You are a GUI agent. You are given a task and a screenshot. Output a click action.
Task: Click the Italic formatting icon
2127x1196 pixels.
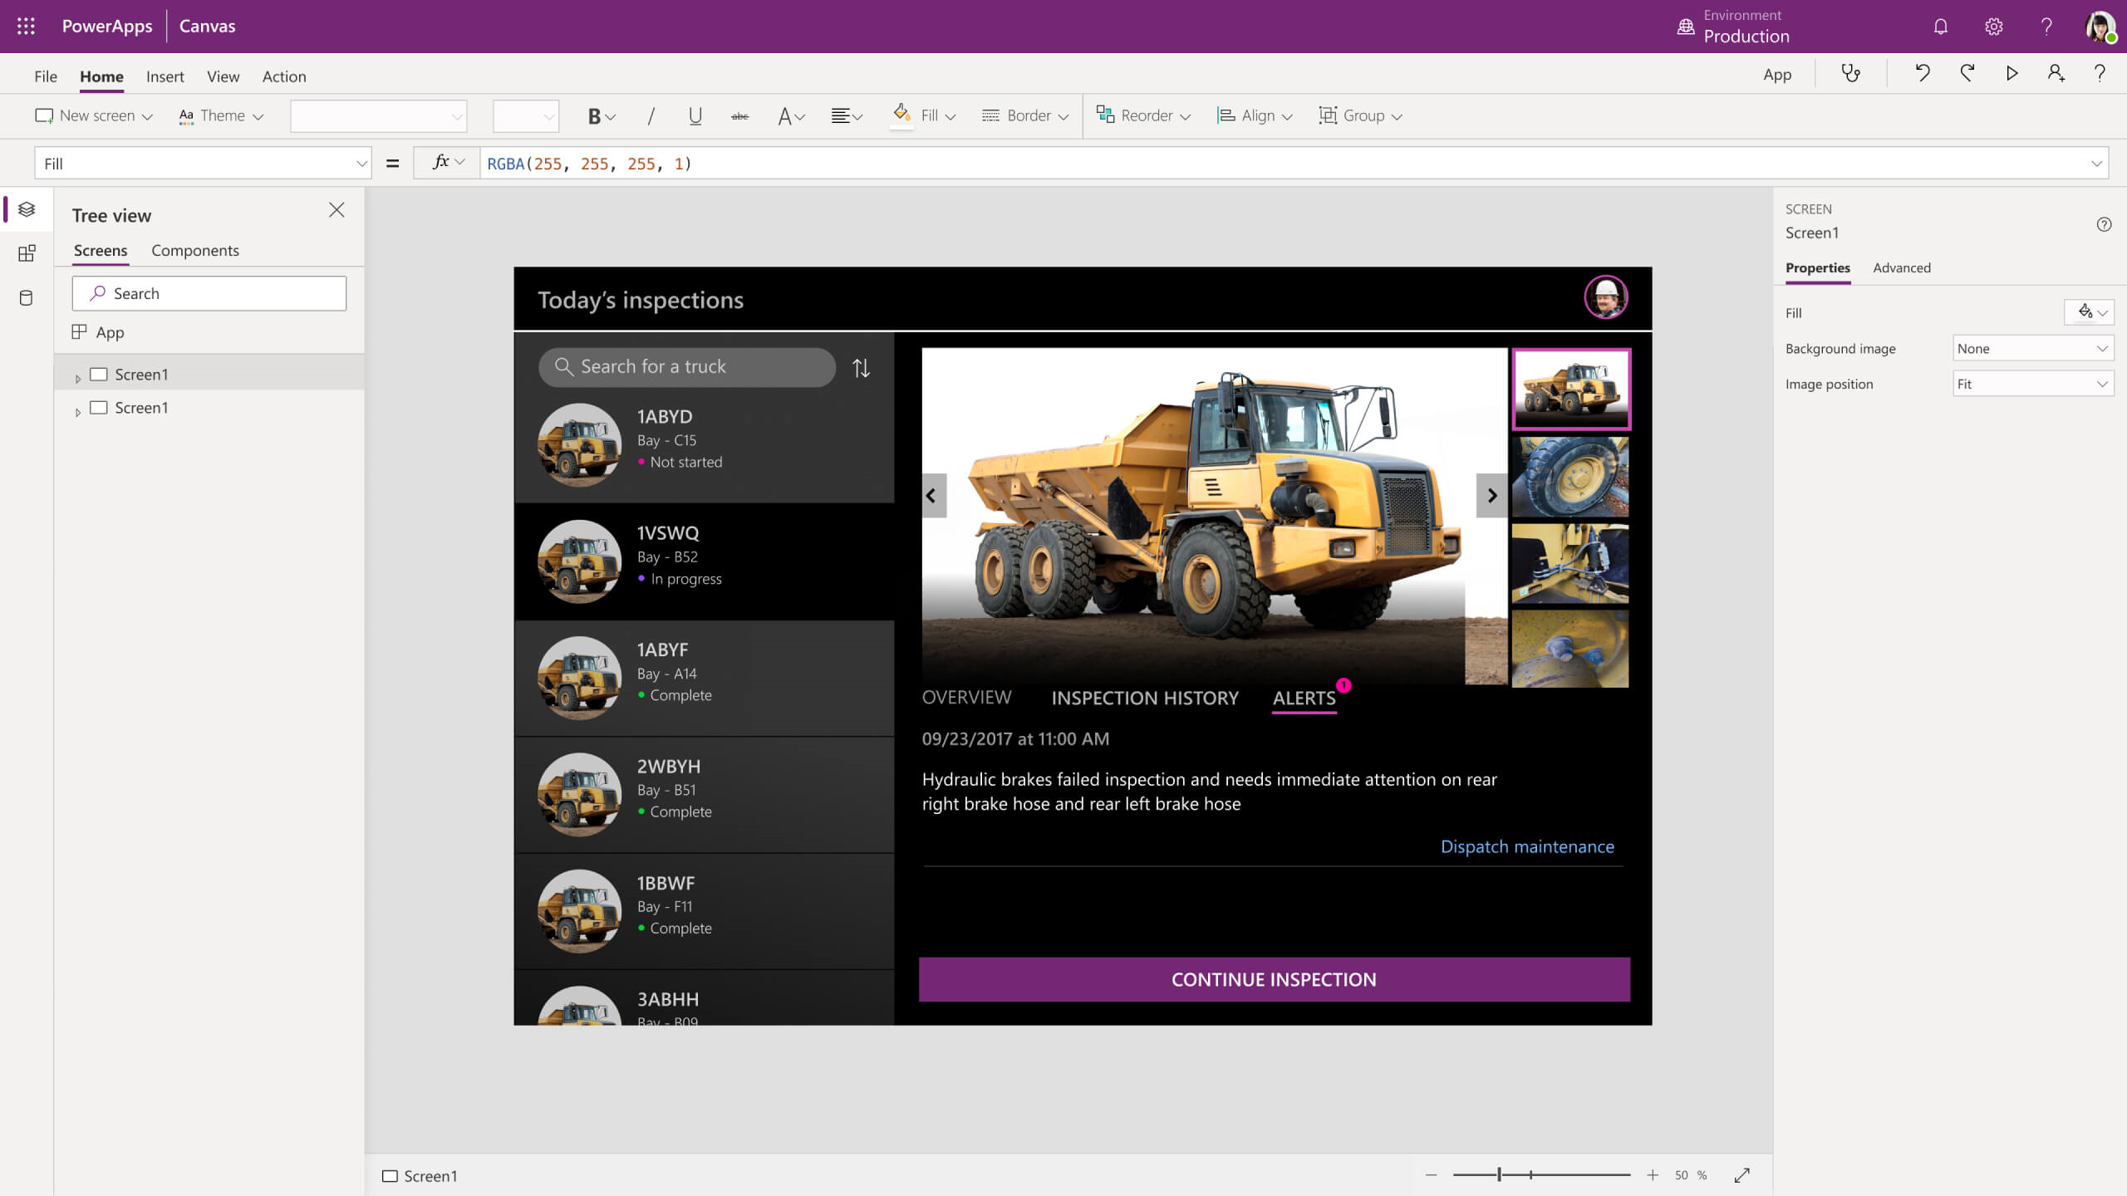(x=649, y=115)
